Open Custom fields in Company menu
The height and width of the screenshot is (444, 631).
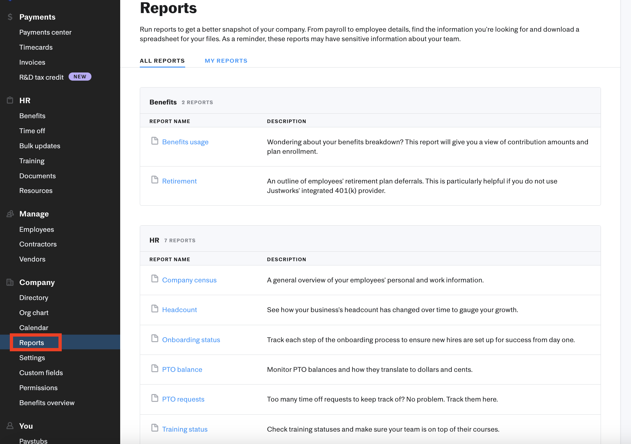pos(41,373)
